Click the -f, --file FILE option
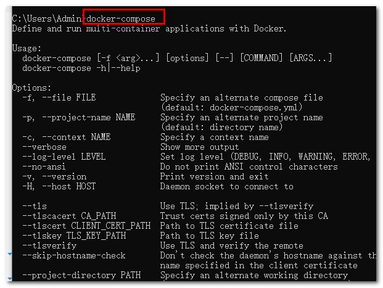Screen dimensions: 383x288 click(59, 97)
